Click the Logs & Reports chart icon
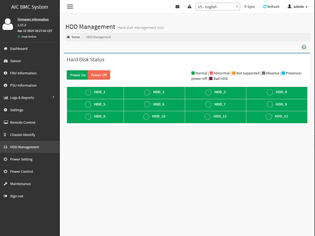This screenshot has width=315, height=236. (6, 98)
